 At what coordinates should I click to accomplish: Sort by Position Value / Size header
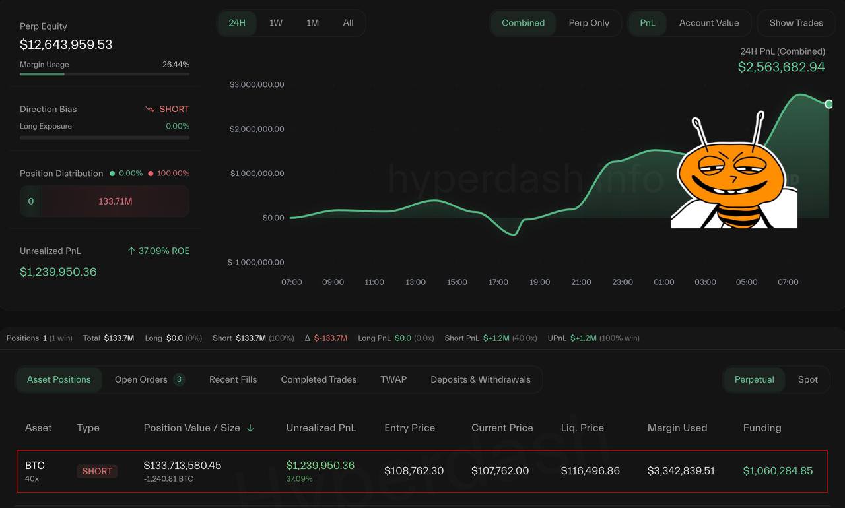(x=191, y=428)
